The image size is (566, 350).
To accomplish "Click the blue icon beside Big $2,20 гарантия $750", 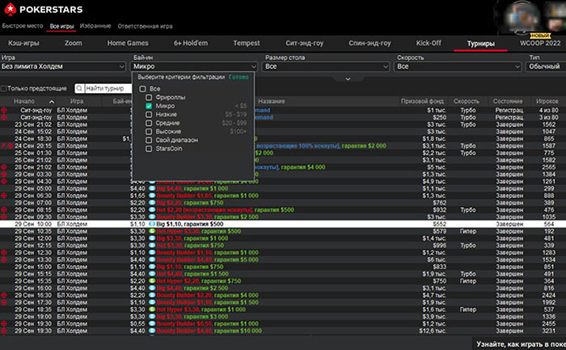I will pyautogui.click(x=152, y=203).
